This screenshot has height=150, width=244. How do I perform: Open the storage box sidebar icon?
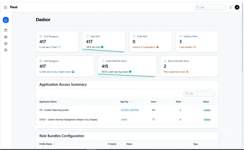[x=6, y=30]
